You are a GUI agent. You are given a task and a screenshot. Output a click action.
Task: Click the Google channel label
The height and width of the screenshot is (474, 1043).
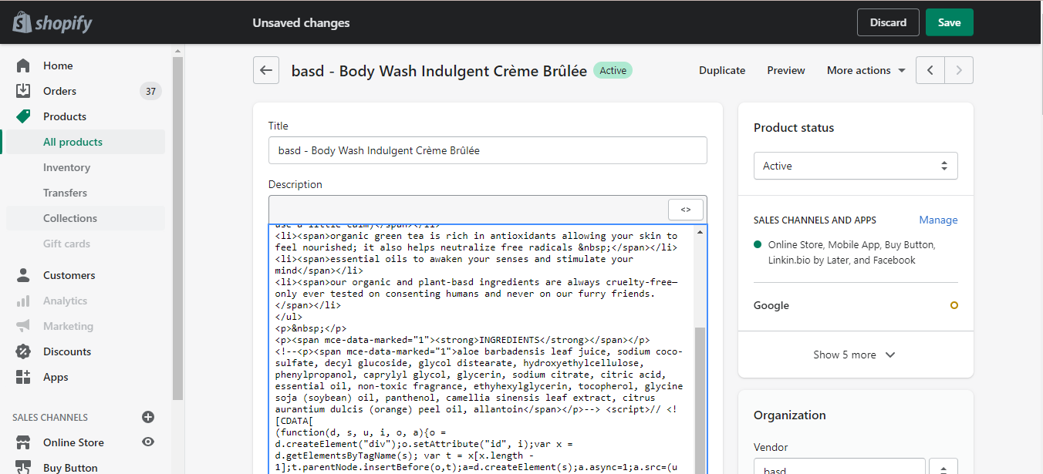771,305
